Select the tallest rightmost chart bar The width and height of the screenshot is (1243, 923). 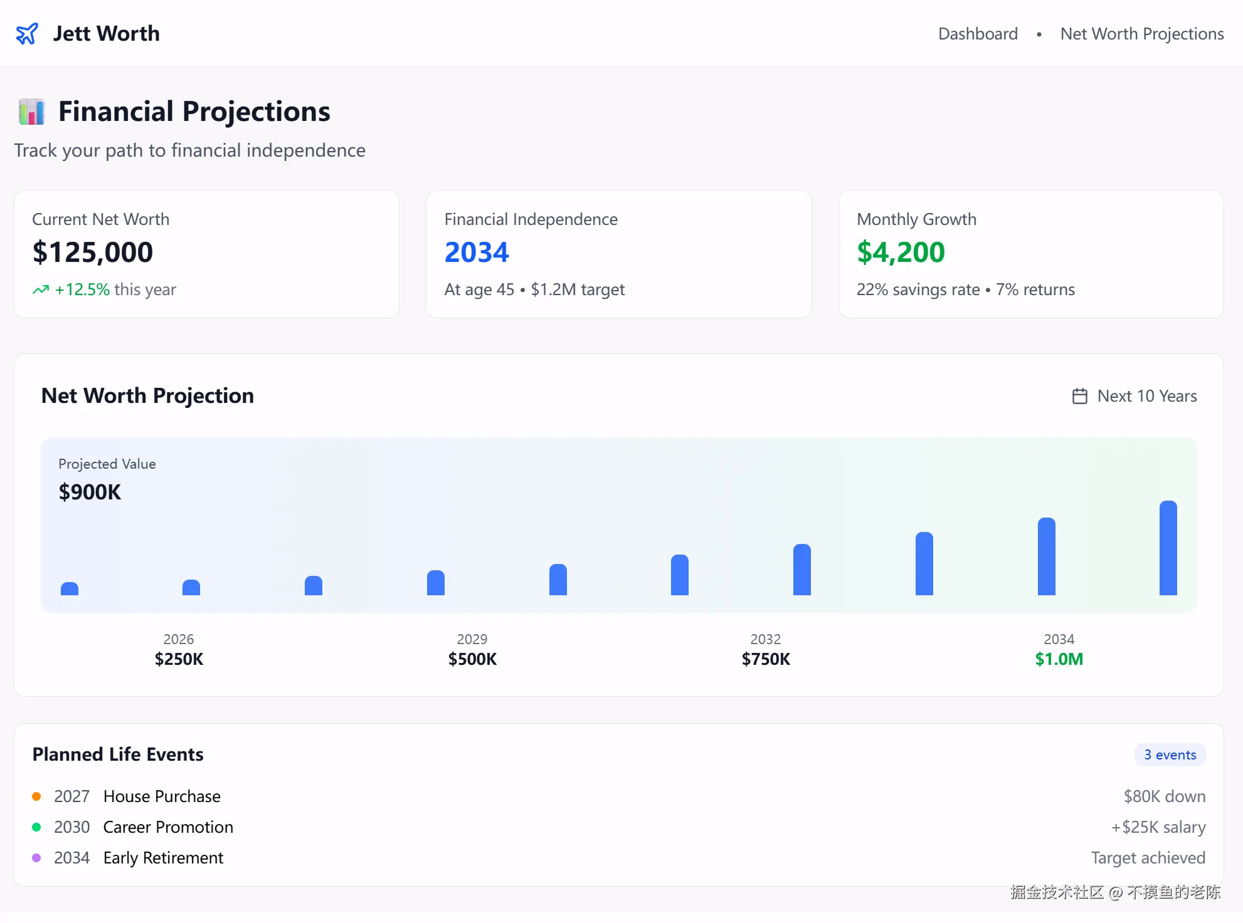(1168, 548)
